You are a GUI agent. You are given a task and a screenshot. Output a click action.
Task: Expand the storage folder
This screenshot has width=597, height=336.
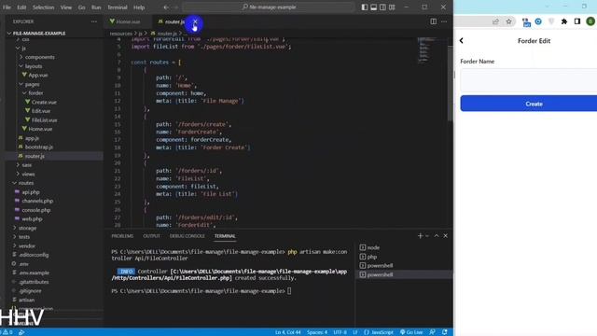tap(27, 228)
